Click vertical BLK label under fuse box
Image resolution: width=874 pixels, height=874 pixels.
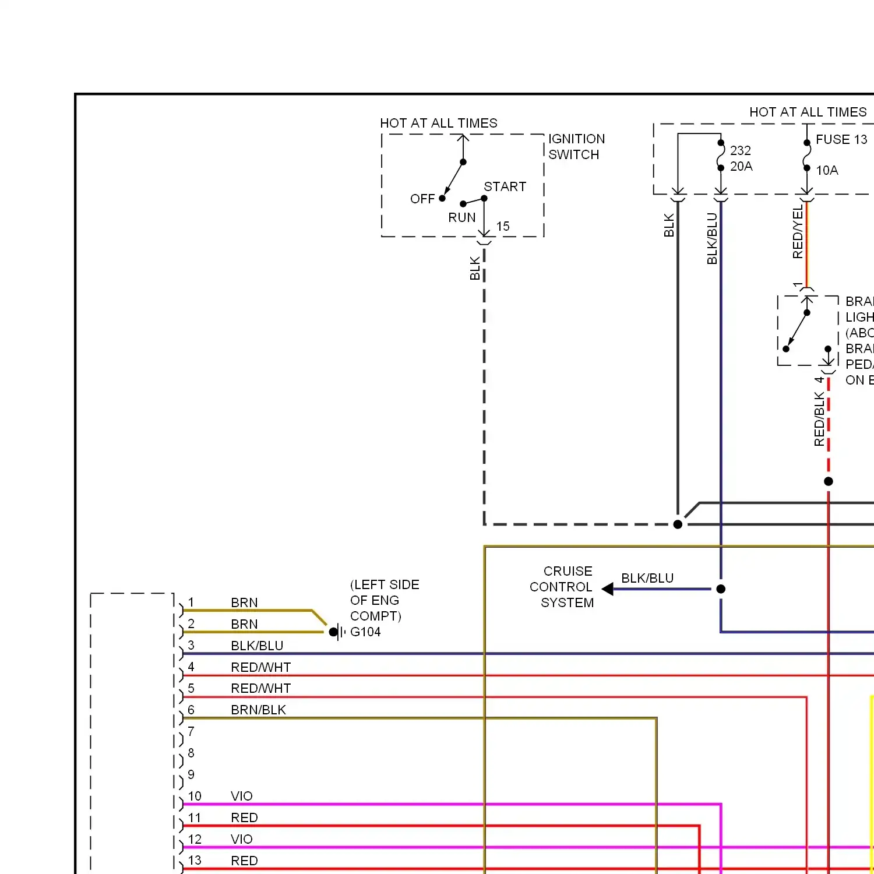click(669, 225)
